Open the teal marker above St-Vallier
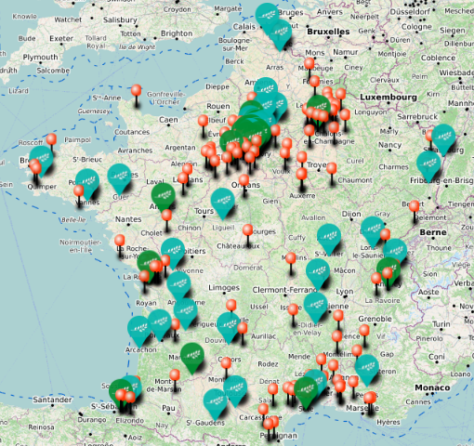 pyautogui.click(x=329, y=239)
